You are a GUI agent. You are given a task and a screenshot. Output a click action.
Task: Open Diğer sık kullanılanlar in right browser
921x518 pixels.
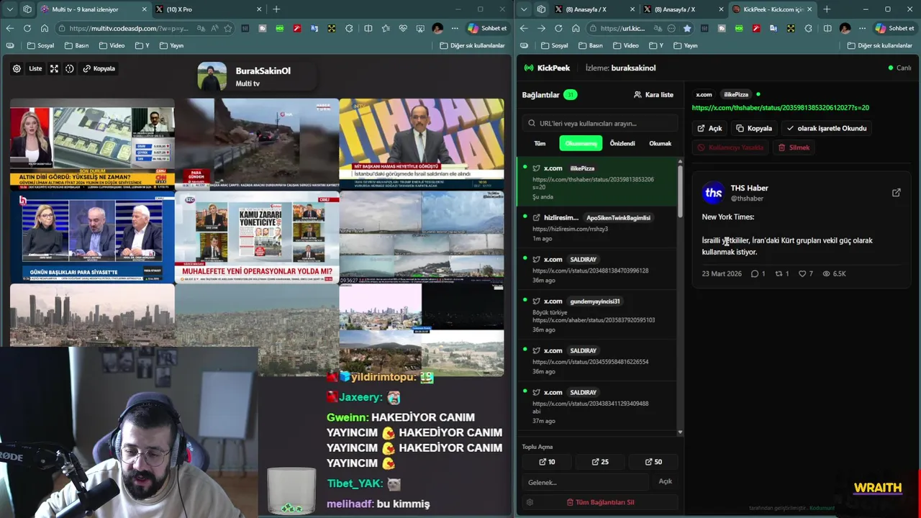pos(879,45)
